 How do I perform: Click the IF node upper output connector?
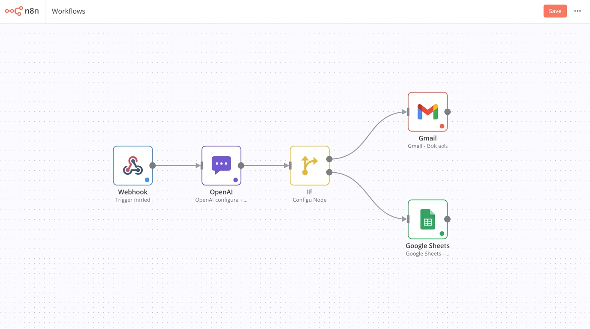click(x=329, y=159)
